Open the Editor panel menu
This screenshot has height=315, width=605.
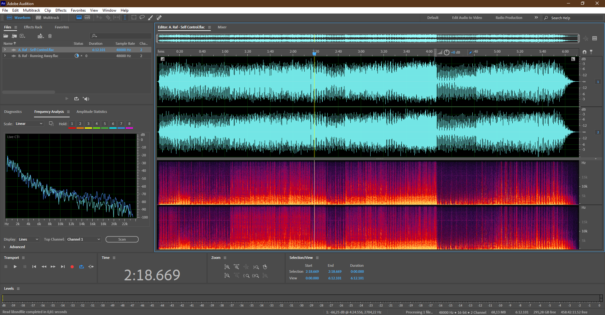(x=210, y=27)
